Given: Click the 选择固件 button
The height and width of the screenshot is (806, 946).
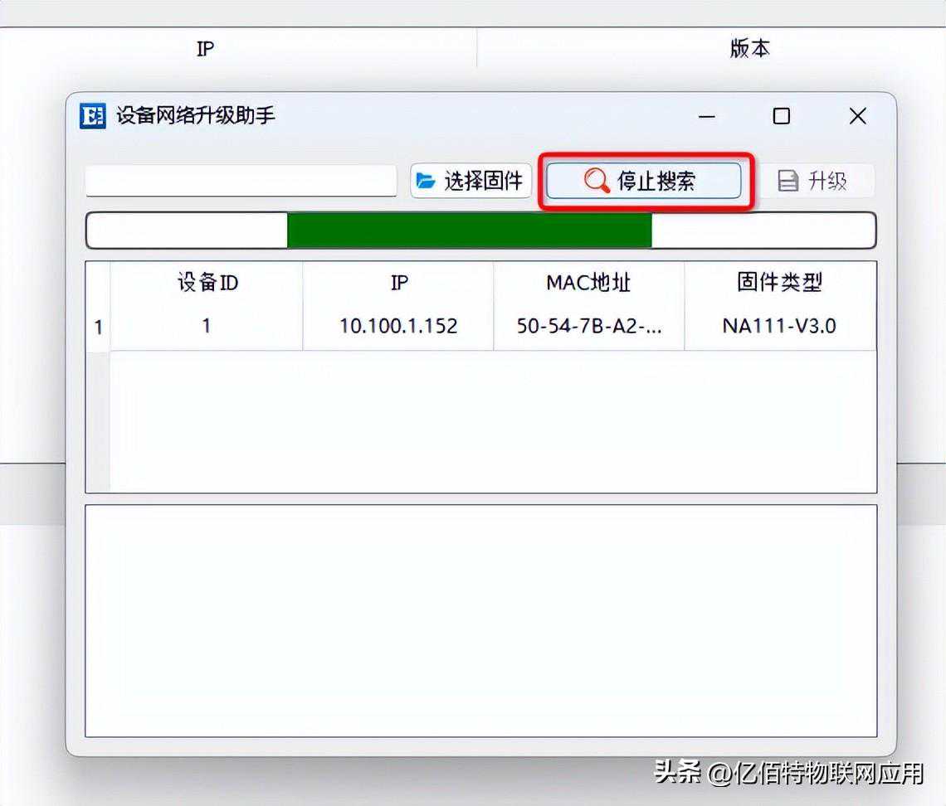Looking at the screenshot, I should click(x=471, y=180).
